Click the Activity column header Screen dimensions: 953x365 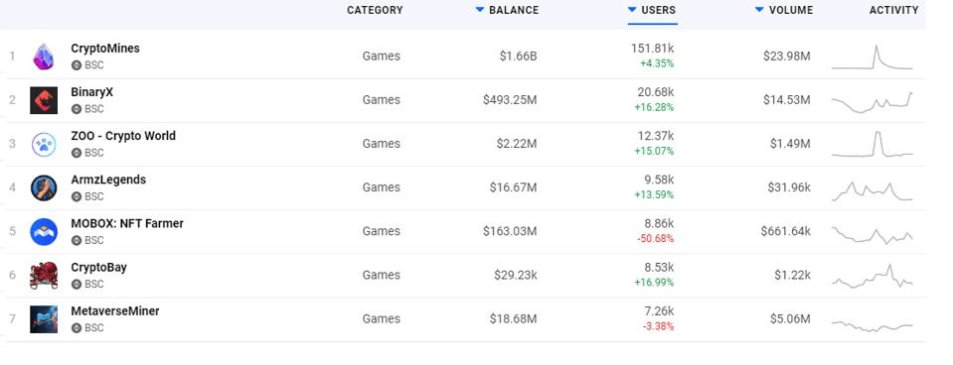tap(893, 10)
